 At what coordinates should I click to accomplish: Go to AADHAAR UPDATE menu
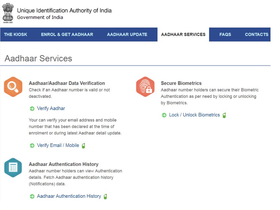[x=127, y=35]
